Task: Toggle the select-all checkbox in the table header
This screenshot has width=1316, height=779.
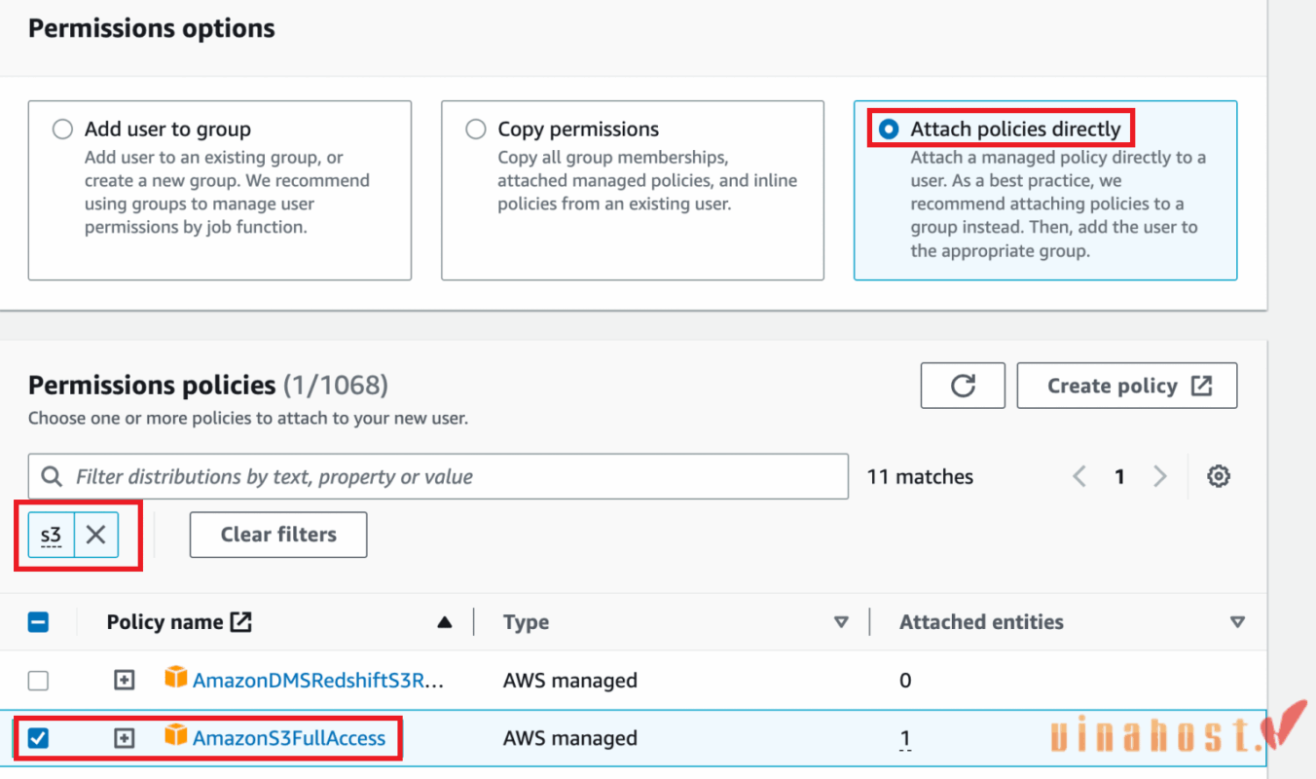Action: pyautogui.click(x=38, y=621)
